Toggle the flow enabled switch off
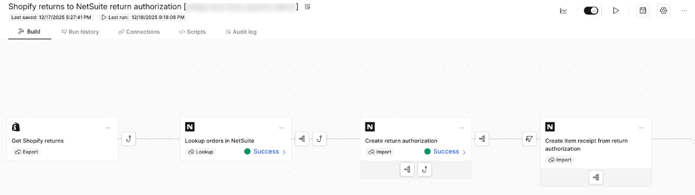This screenshot has height=195, width=695. pos(591,11)
